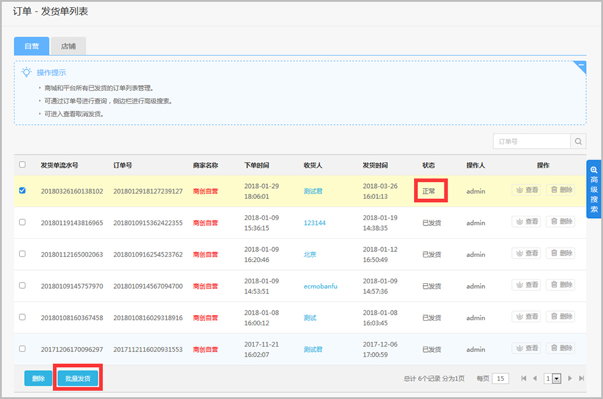Check row 20171206170096297 checkbox
The width and height of the screenshot is (603, 399).
[x=22, y=348]
